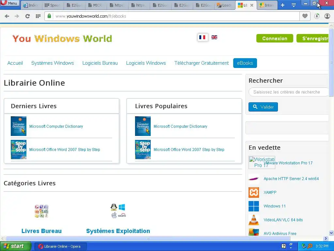Open the Windows start button
The image size is (334, 251).
click(x=15, y=246)
